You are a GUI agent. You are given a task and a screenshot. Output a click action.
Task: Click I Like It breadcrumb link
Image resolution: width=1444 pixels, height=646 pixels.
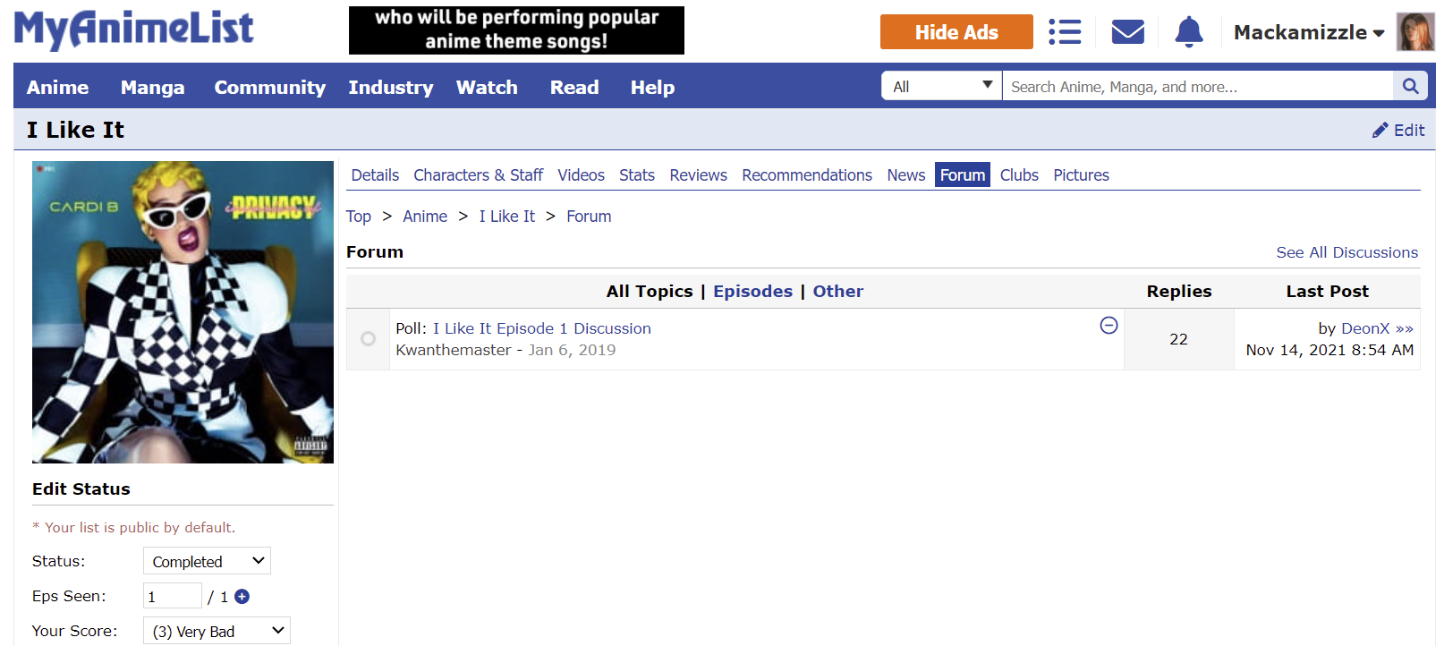[507, 217]
